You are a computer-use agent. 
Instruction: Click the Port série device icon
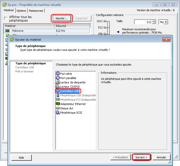point(58,73)
